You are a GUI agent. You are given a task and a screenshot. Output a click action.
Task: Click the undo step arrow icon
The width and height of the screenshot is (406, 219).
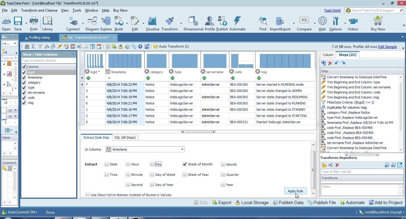(337, 63)
